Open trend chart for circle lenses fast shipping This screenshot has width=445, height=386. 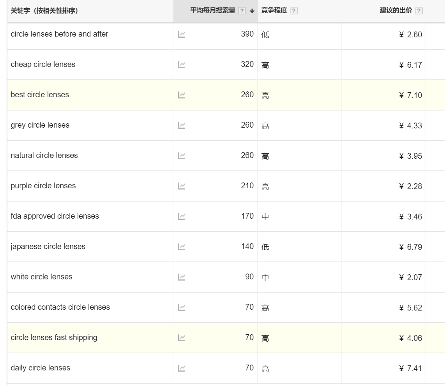click(181, 338)
